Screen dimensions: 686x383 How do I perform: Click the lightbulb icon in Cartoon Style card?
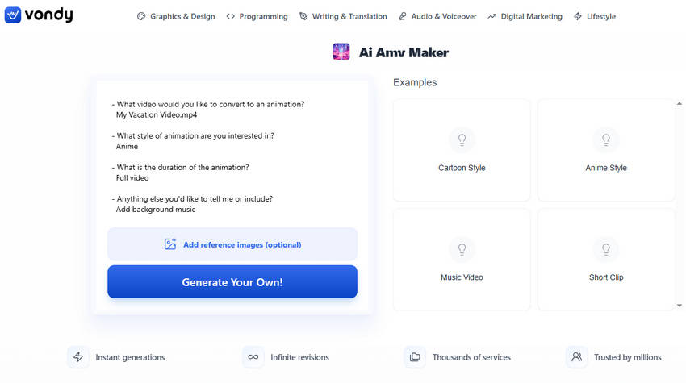(462, 140)
